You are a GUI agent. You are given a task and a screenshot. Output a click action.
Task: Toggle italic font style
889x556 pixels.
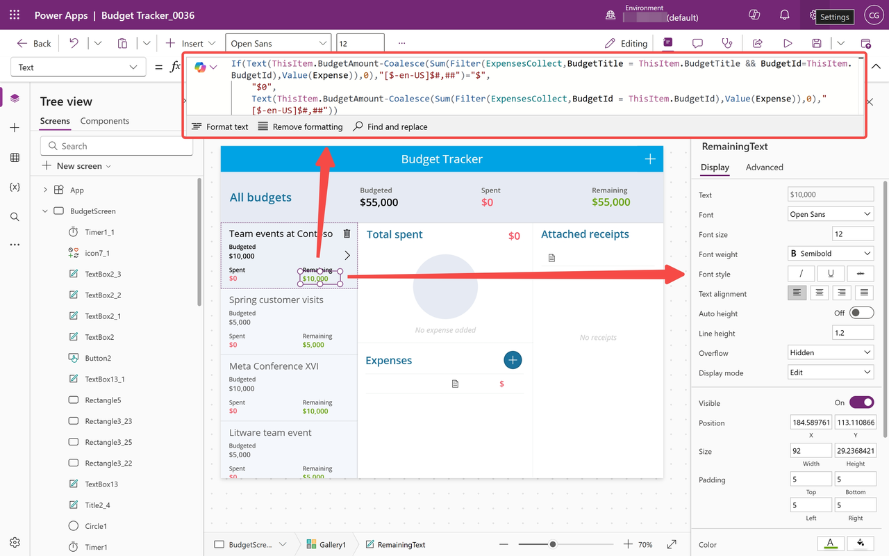(801, 274)
